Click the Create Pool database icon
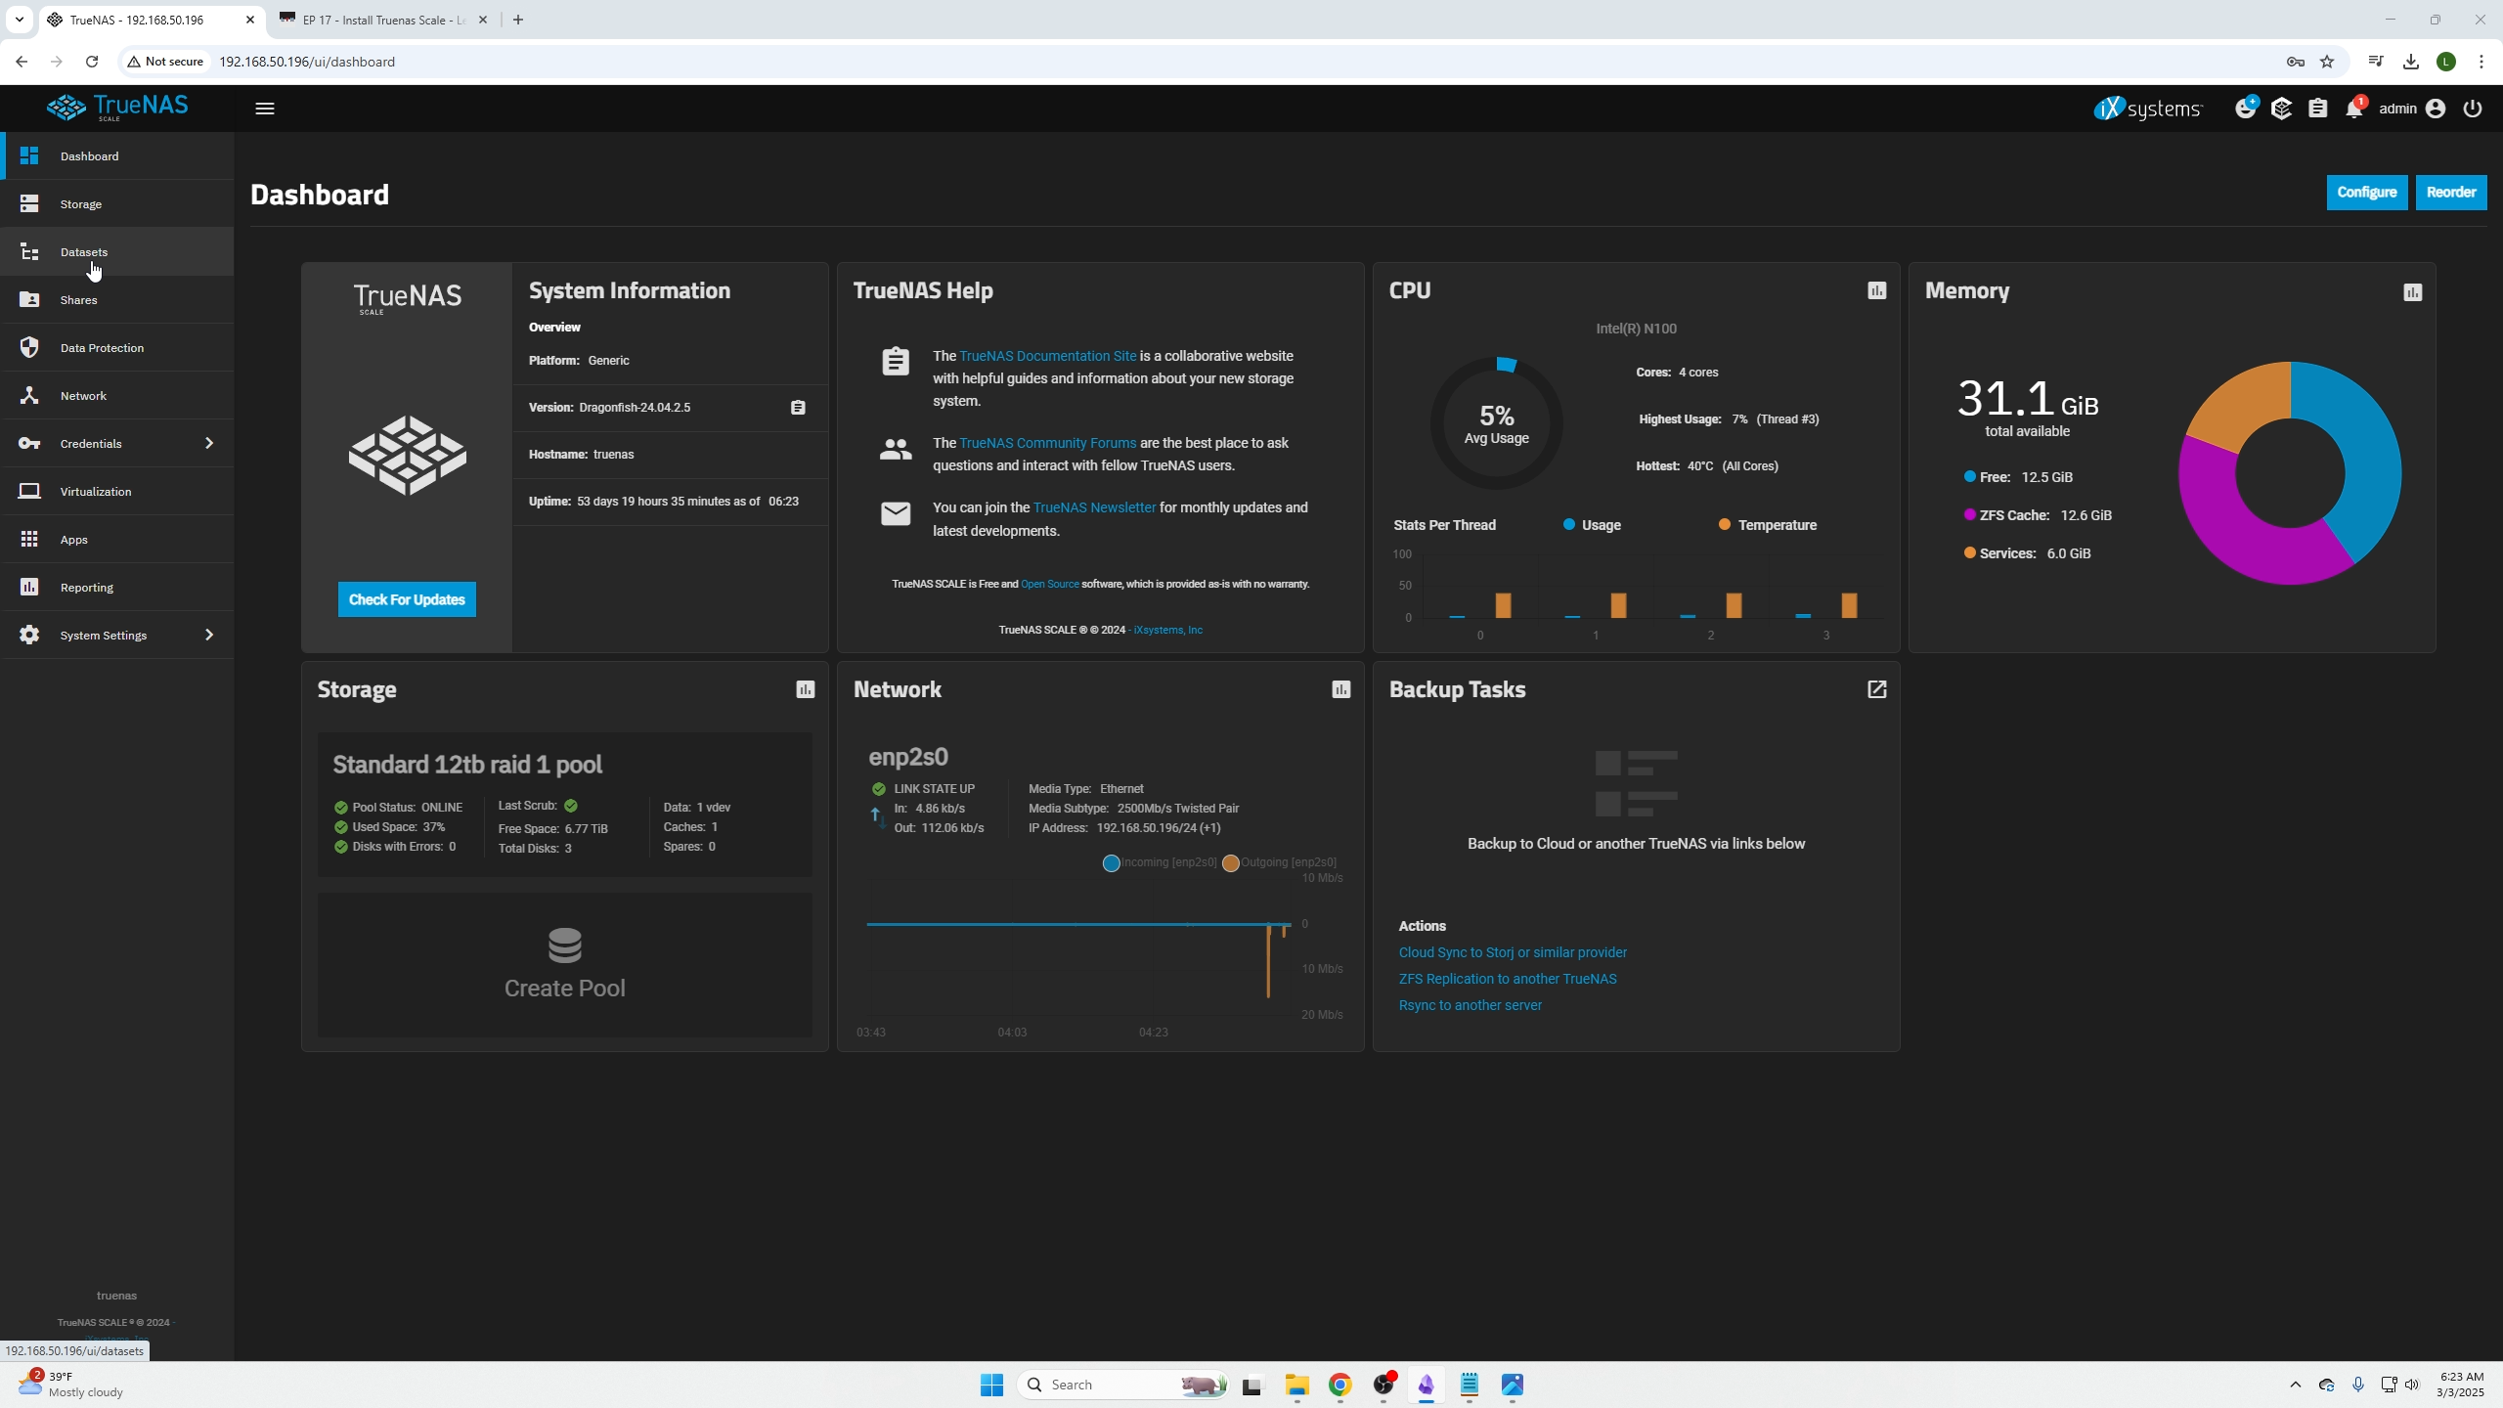This screenshot has width=2503, height=1408. click(x=565, y=946)
